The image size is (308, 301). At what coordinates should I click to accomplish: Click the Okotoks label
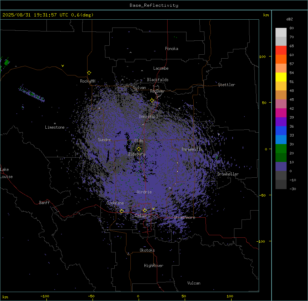[147, 250]
